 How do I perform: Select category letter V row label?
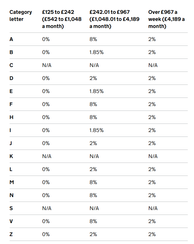[11, 221]
